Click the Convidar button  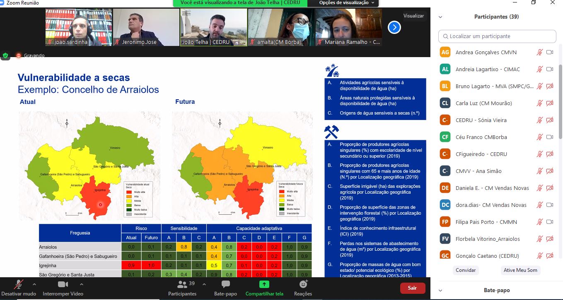466,270
